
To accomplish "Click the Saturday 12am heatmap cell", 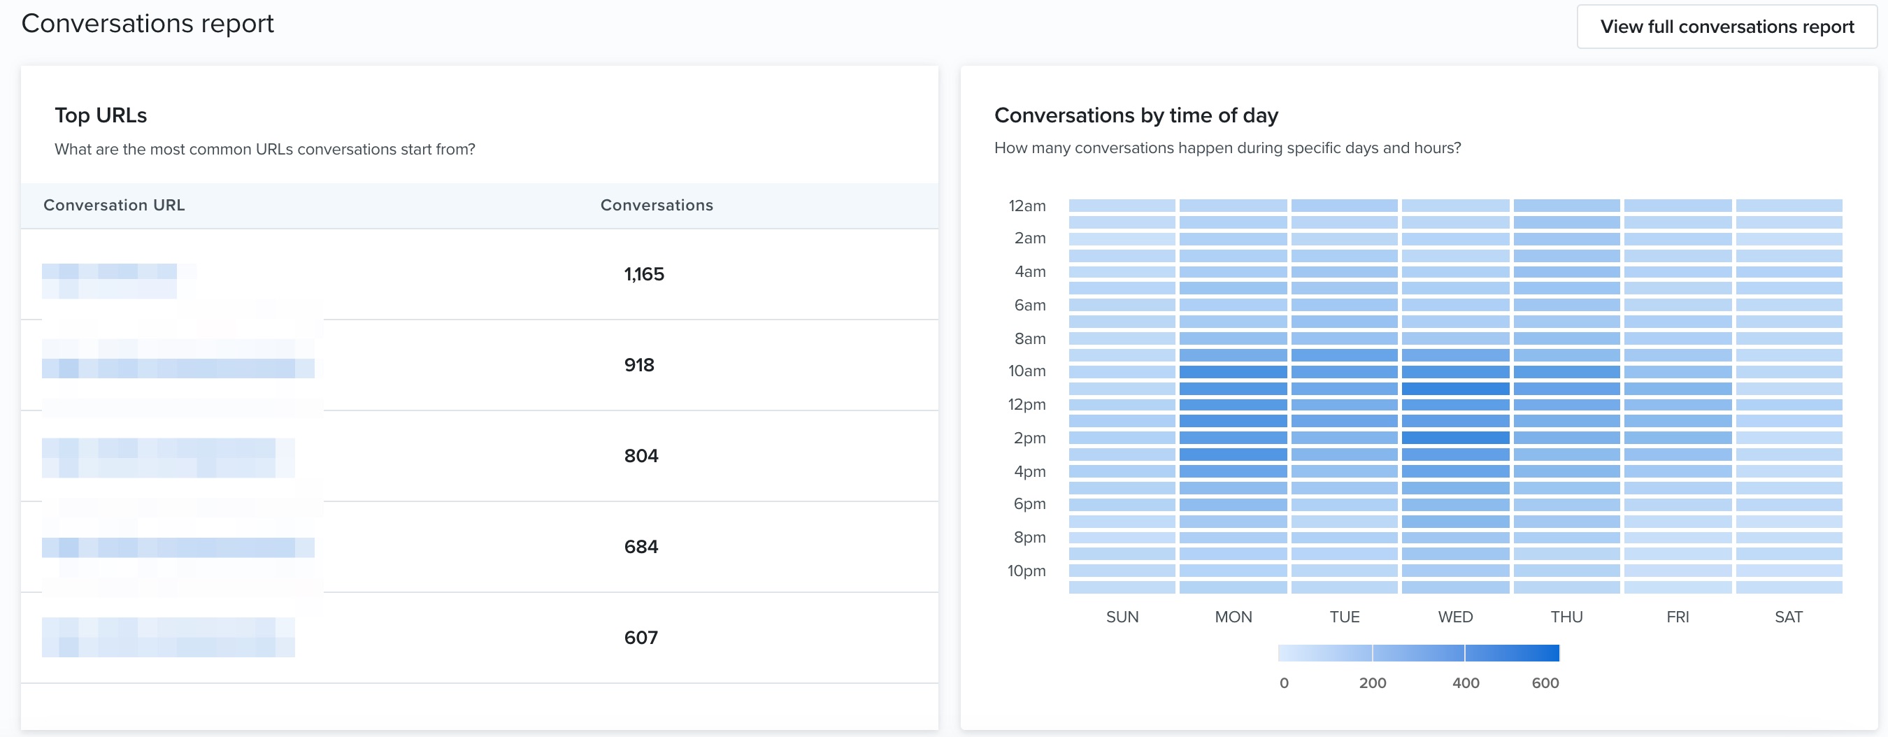I will [1789, 206].
